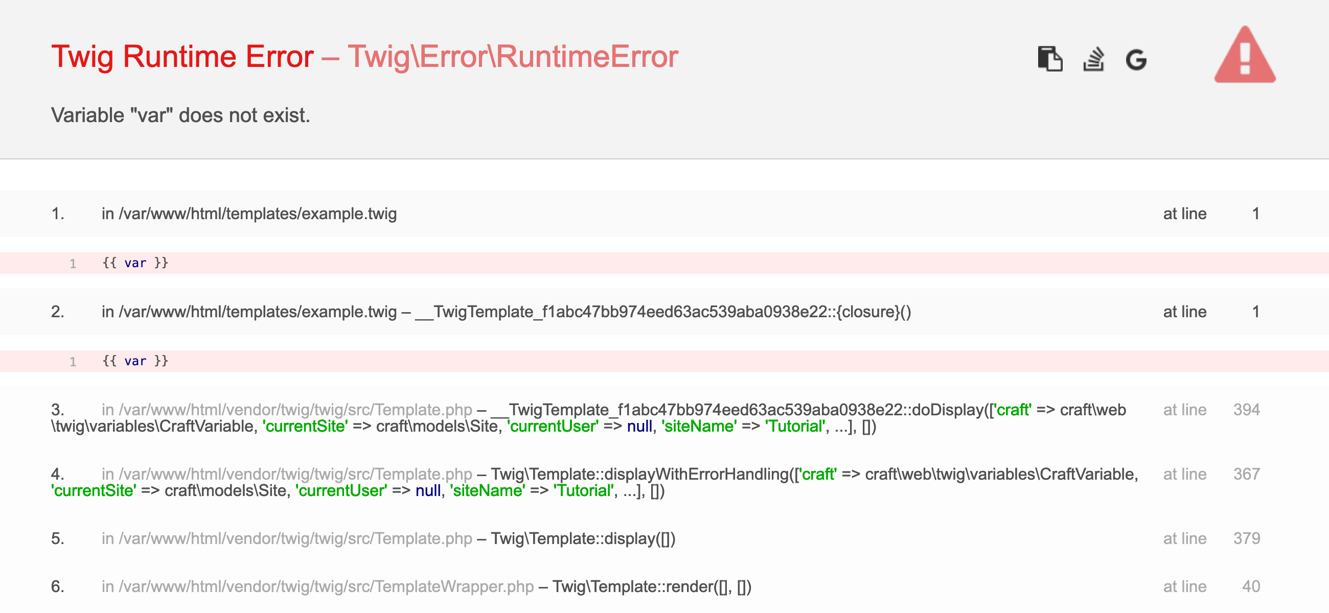Screen dimensions: 1329x613
Task: Select the error message about variable var
Action: (180, 114)
